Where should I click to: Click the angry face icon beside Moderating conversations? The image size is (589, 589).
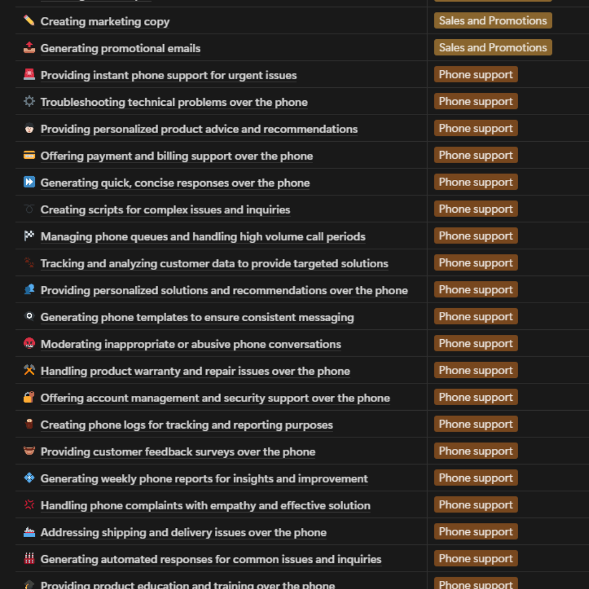point(29,344)
